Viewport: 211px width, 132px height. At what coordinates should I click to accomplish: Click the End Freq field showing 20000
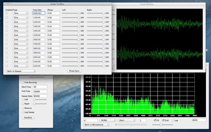[x=40, y=91]
